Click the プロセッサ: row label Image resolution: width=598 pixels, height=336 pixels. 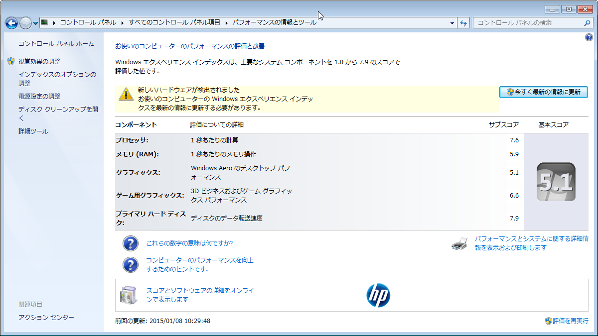point(132,140)
